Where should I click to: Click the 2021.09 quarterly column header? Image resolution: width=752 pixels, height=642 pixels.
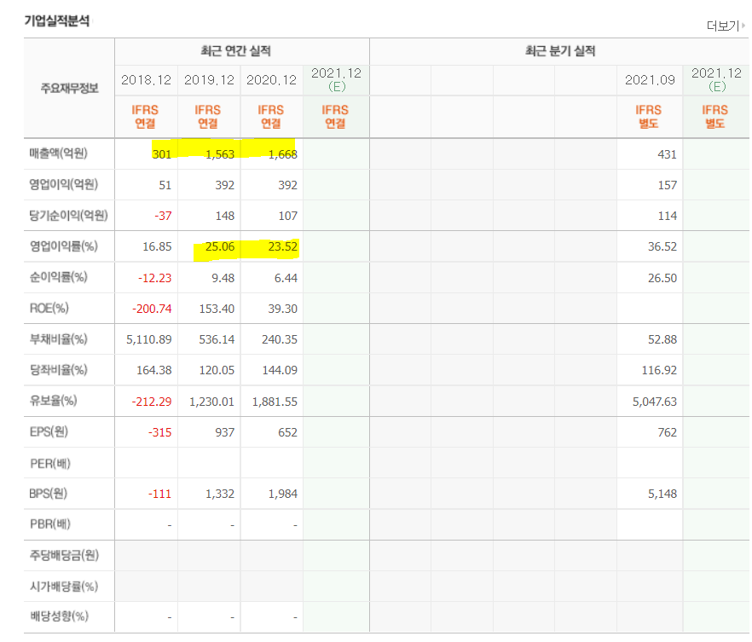click(650, 80)
